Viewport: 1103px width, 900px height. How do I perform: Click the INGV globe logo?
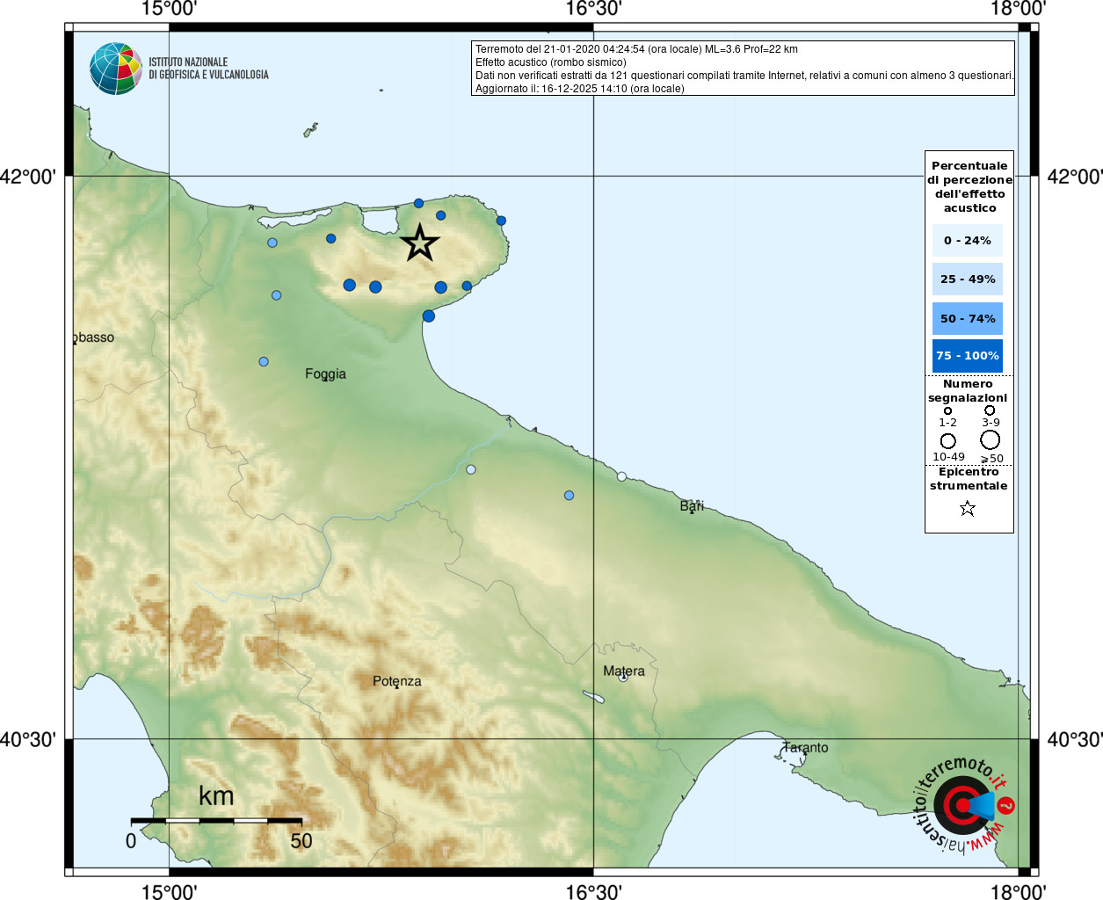(x=115, y=69)
